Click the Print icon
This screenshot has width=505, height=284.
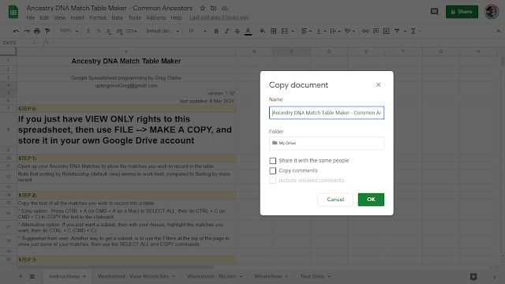pyautogui.click(x=37, y=32)
